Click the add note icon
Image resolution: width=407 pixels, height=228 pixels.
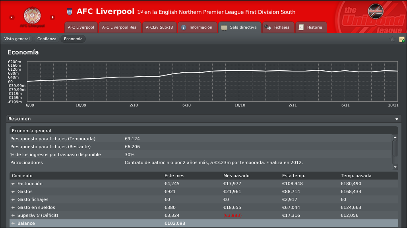pos(401,39)
